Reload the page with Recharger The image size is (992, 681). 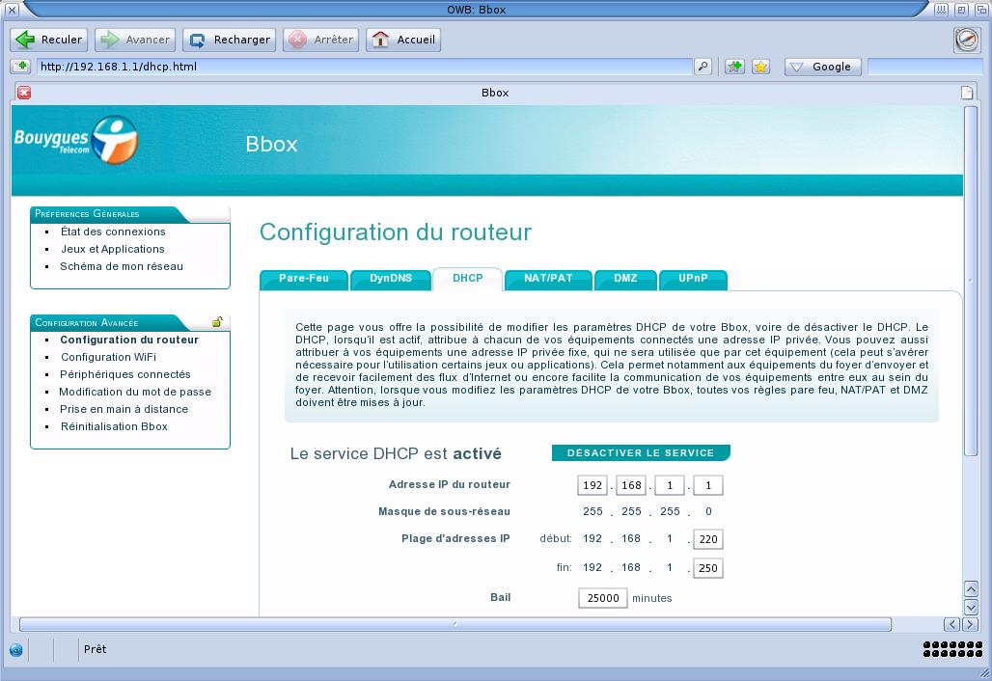(229, 40)
